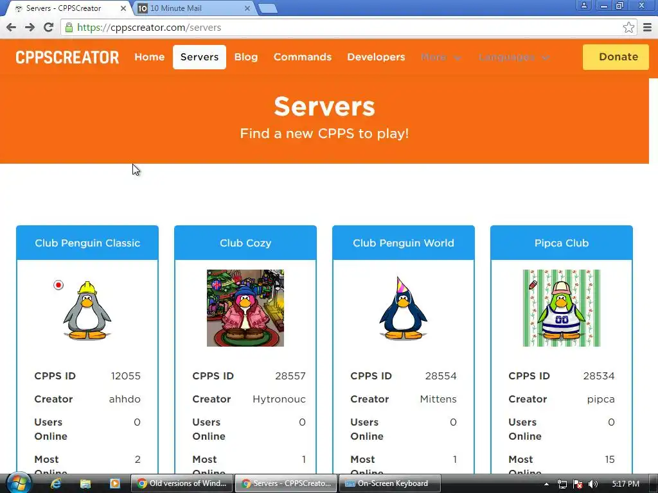Select the Servers nav item
658x493 pixels.
199,57
